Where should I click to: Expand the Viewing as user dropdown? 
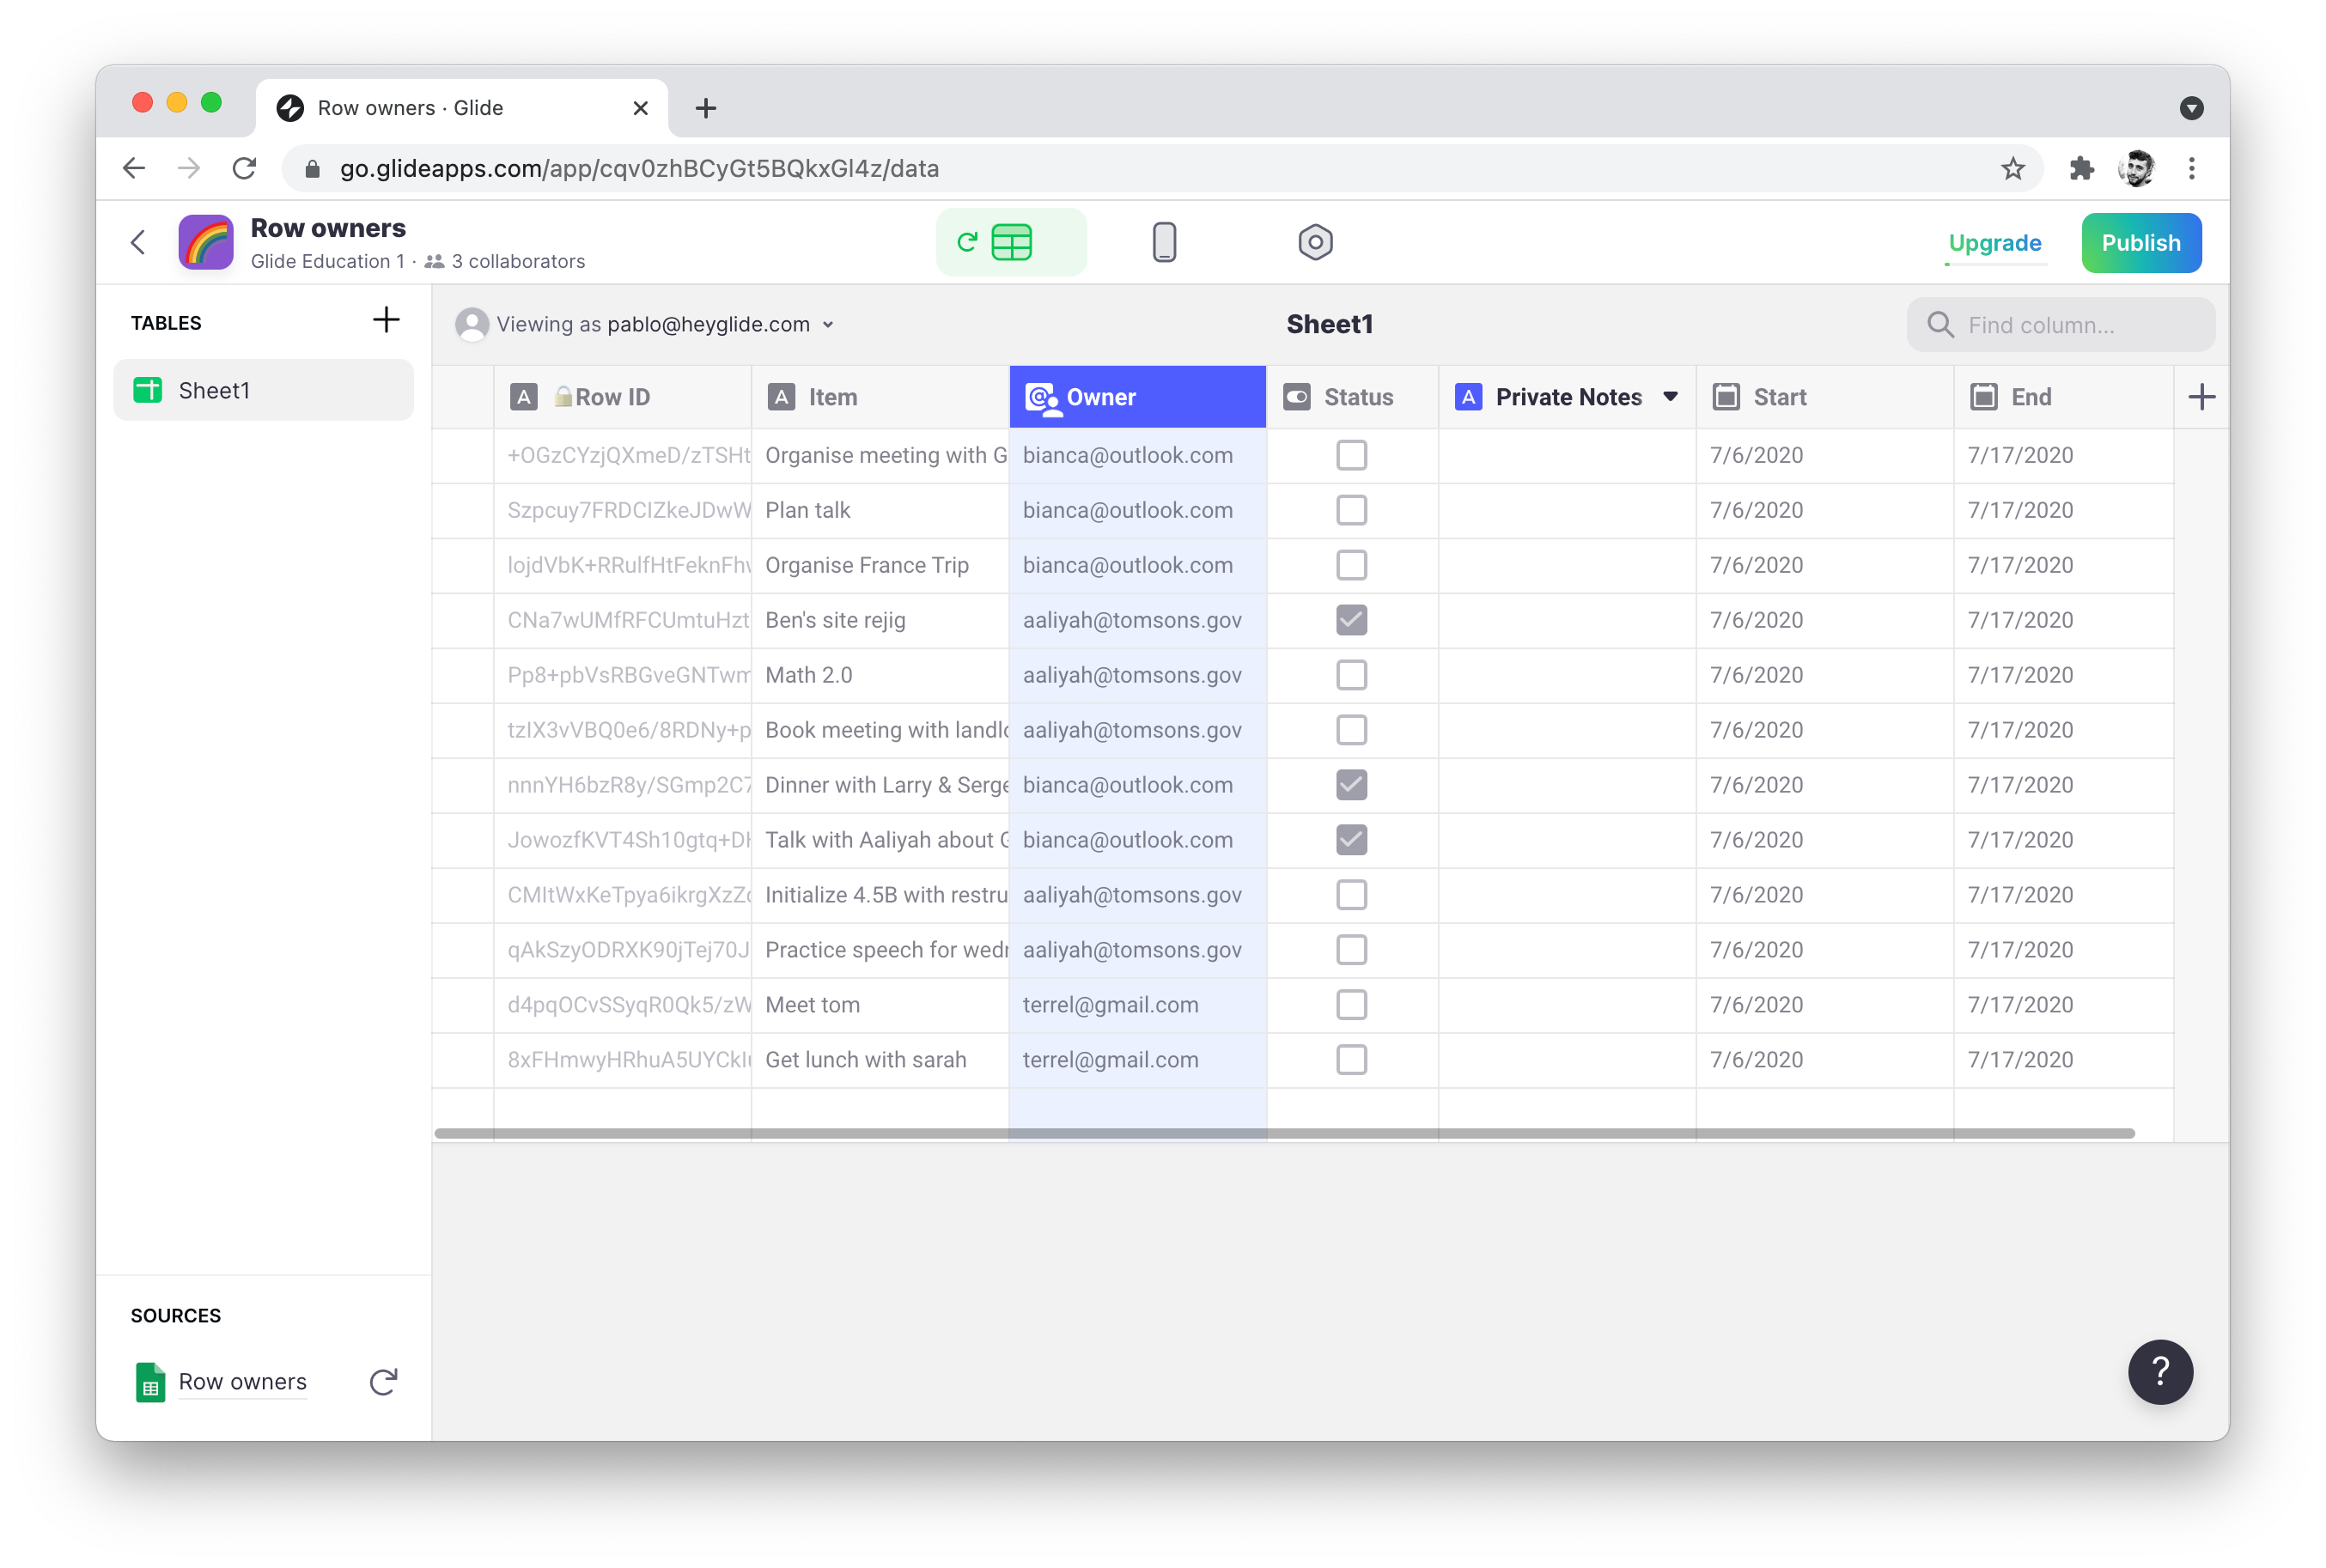click(827, 325)
